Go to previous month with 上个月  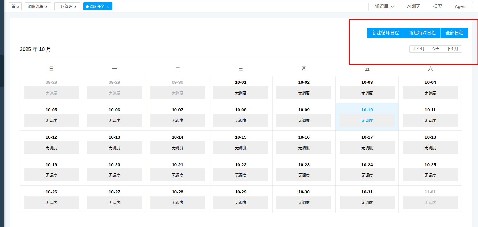[419, 49]
